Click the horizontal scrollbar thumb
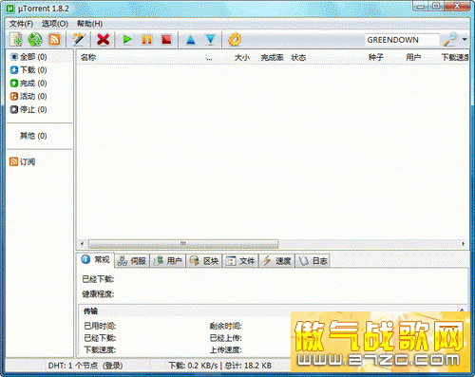 point(183,244)
